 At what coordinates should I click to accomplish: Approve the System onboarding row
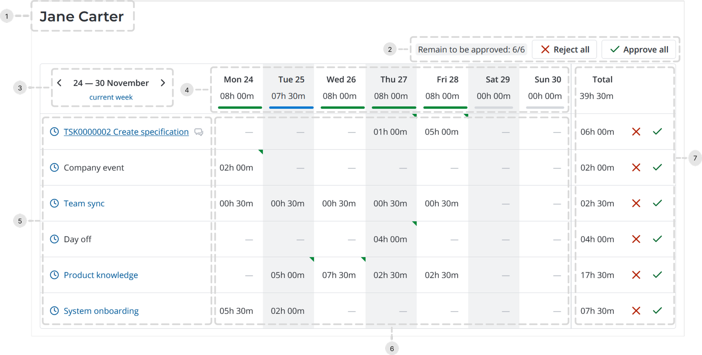[658, 311]
